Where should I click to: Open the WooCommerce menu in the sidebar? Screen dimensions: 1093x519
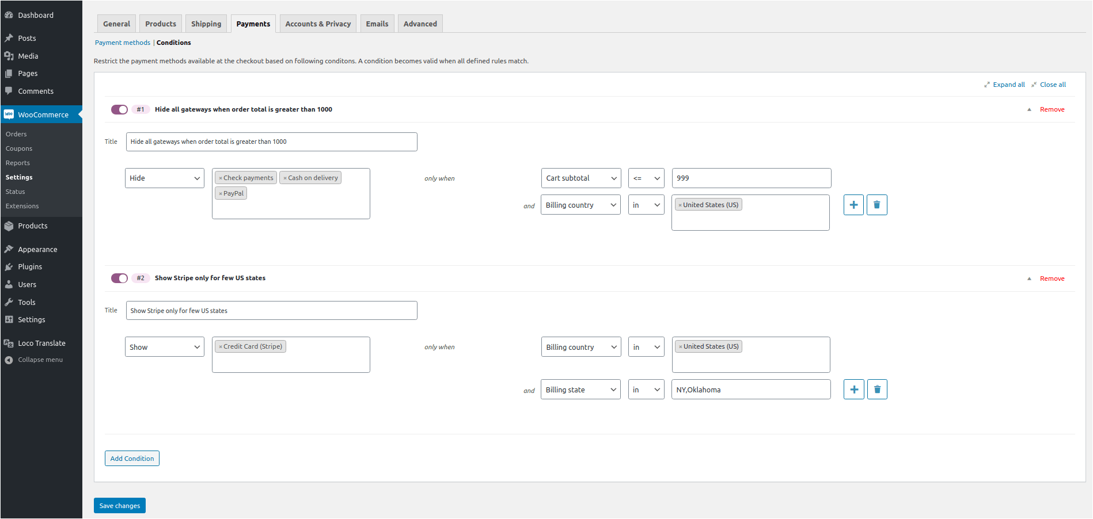point(40,114)
